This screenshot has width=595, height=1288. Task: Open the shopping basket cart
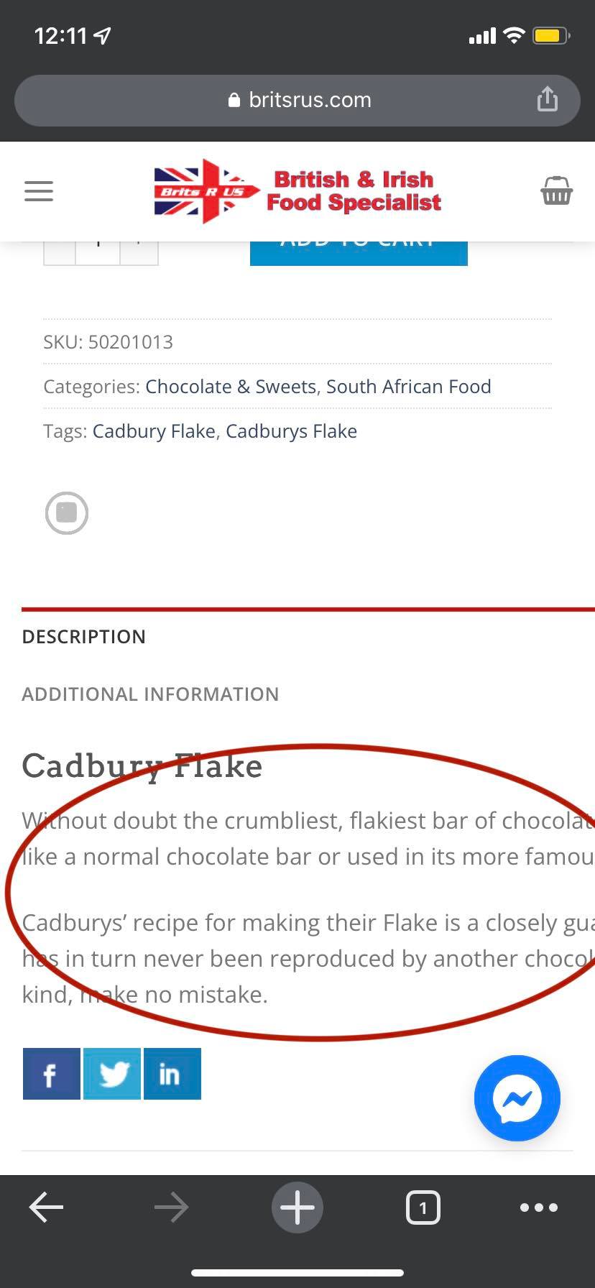tap(556, 191)
